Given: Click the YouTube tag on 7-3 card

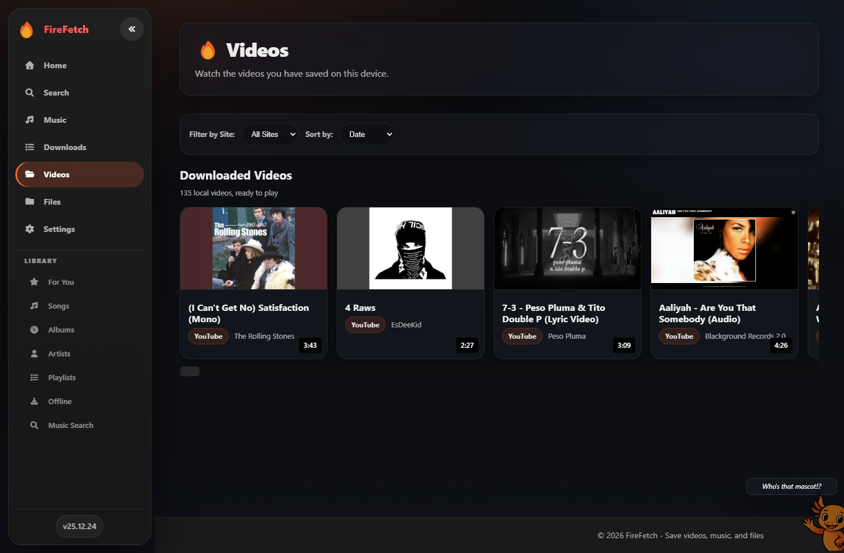Looking at the screenshot, I should 522,336.
